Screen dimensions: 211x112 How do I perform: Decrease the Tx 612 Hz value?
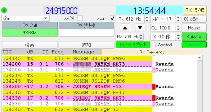coord(147,21)
